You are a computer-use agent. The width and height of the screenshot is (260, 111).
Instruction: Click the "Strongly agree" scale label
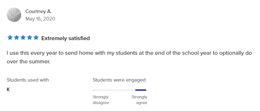coord(139,100)
